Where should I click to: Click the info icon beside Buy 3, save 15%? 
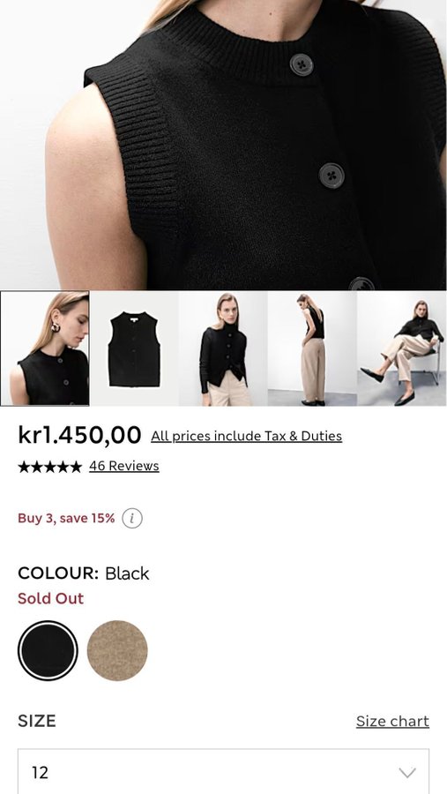[132, 518]
